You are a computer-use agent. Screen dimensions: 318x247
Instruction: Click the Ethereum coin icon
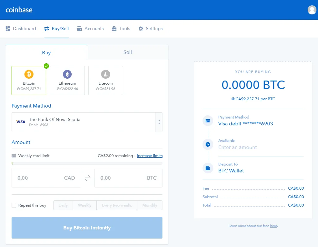(x=67, y=74)
